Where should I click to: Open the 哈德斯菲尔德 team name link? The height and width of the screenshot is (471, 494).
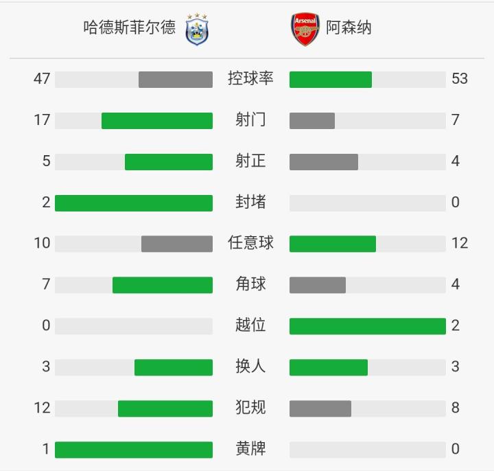coord(129,27)
